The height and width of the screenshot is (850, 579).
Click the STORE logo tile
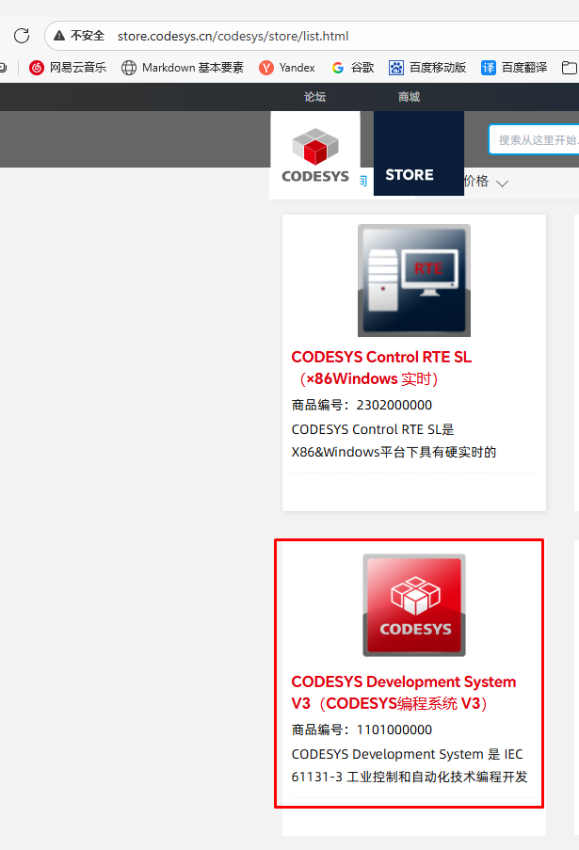coord(419,153)
